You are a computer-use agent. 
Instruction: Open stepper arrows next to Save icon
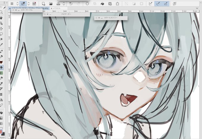click(64, 4)
